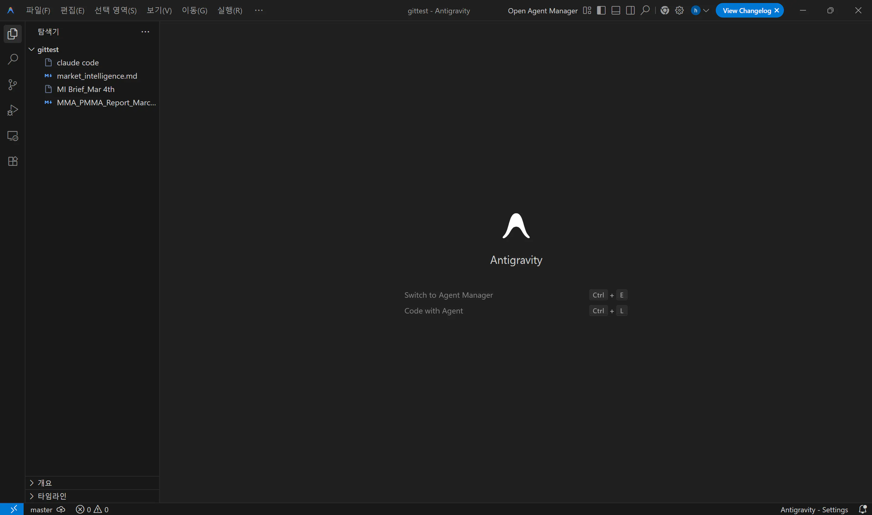This screenshot has width=872, height=515.
Task: Click the E key badge
Action: click(622, 295)
